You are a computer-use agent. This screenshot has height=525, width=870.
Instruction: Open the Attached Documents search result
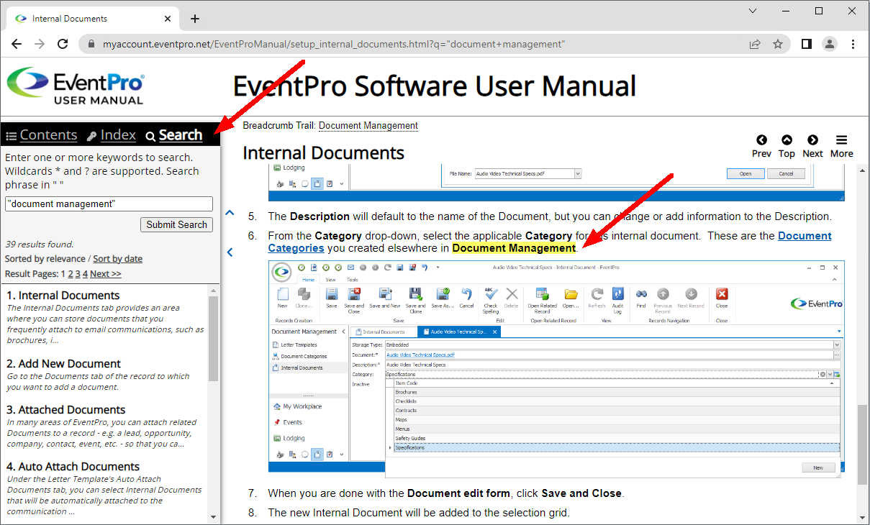point(66,410)
